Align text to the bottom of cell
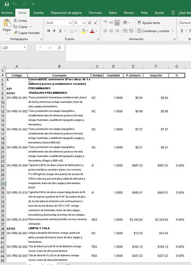This screenshot has height=265, width=191. pos(117,23)
